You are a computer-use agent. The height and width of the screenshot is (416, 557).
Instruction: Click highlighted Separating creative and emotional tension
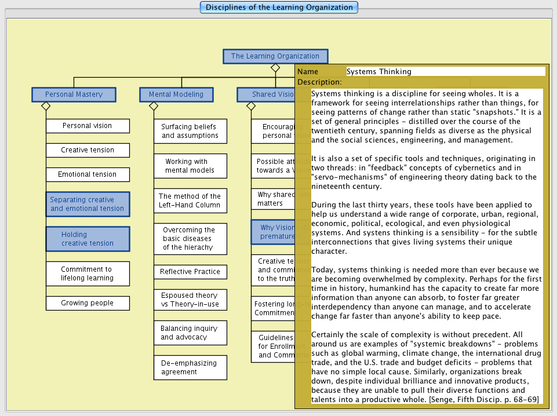(x=88, y=204)
